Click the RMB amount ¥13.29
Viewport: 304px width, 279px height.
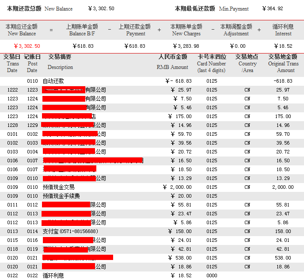(181, 178)
